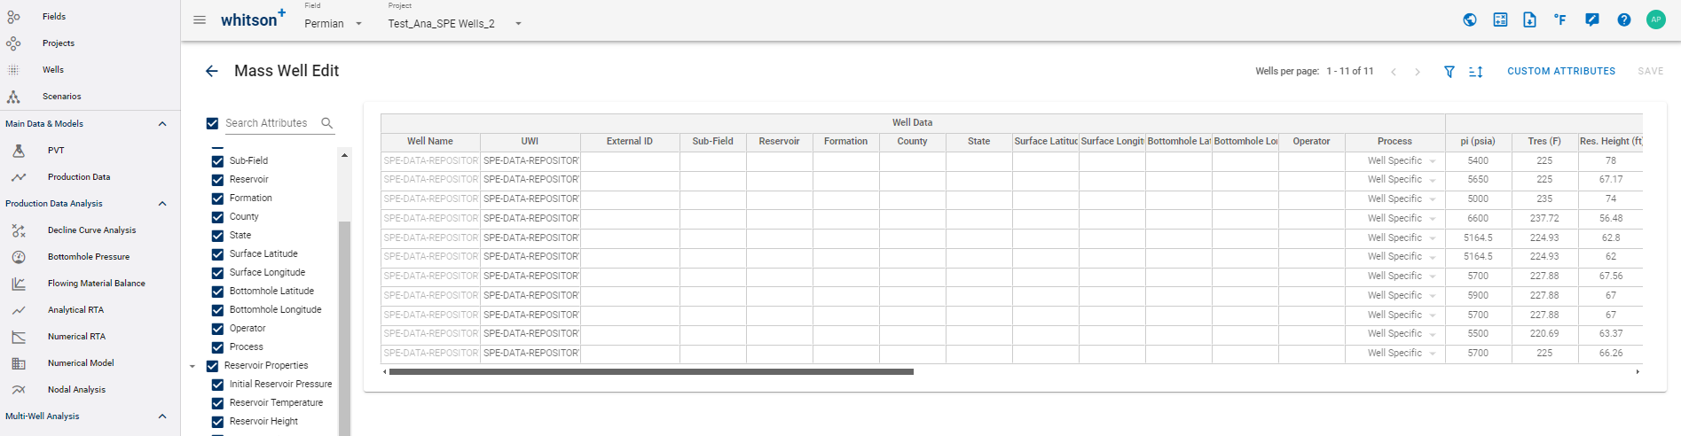
Task: Uncheck Initial Reservoir Pressure checkbox
Action: click(217, 385)
